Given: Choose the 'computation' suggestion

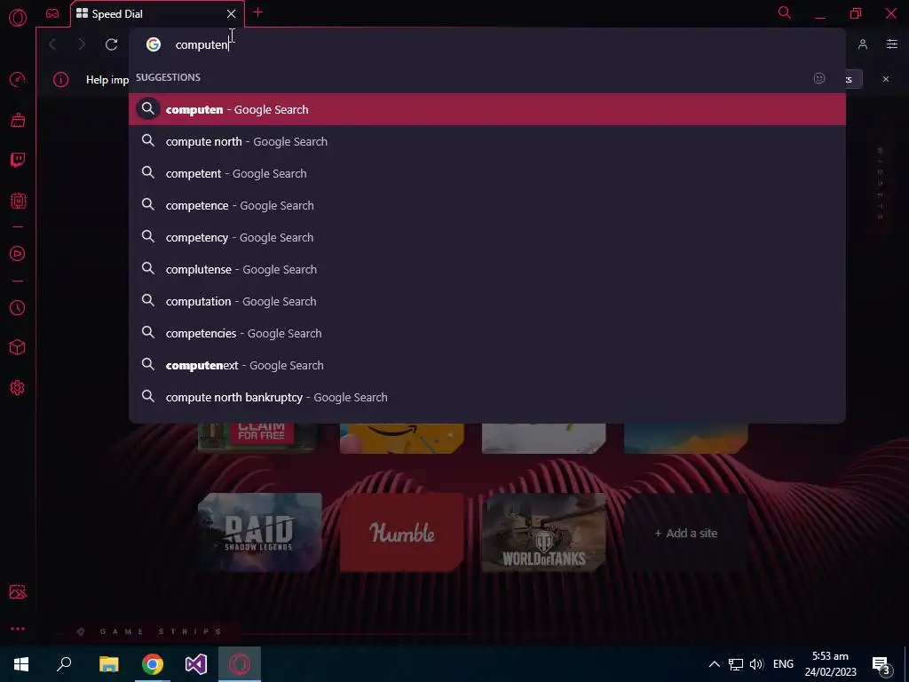Looking at the screenshot, I should (x=487, y=301).
